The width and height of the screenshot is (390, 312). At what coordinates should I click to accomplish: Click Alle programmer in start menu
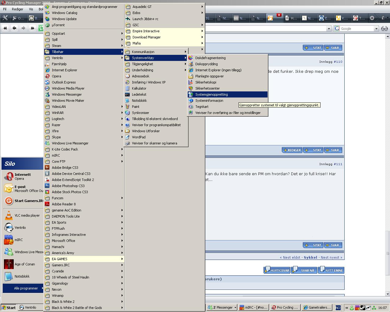23,288
